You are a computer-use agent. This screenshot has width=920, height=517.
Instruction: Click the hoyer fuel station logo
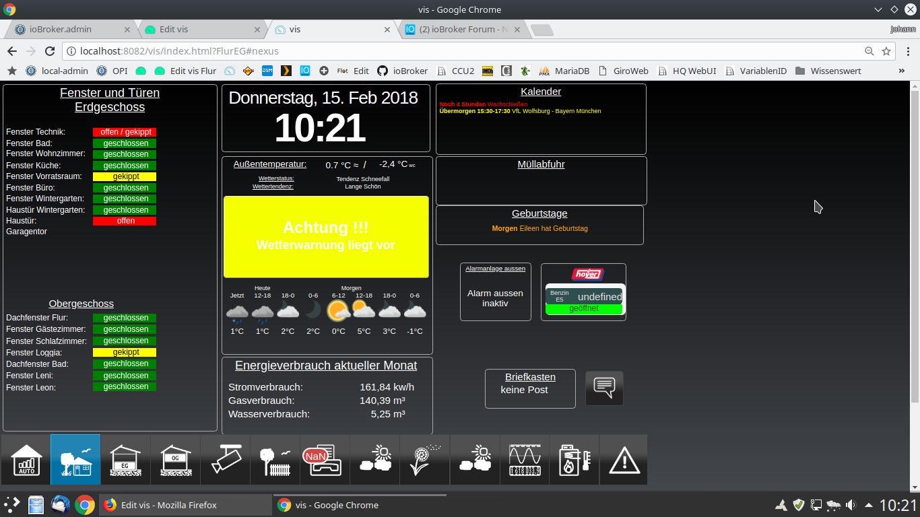587,274
